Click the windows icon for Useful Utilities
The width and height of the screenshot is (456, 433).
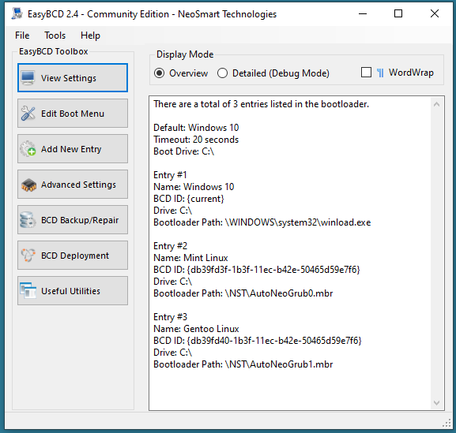click(x=28, y=290)
